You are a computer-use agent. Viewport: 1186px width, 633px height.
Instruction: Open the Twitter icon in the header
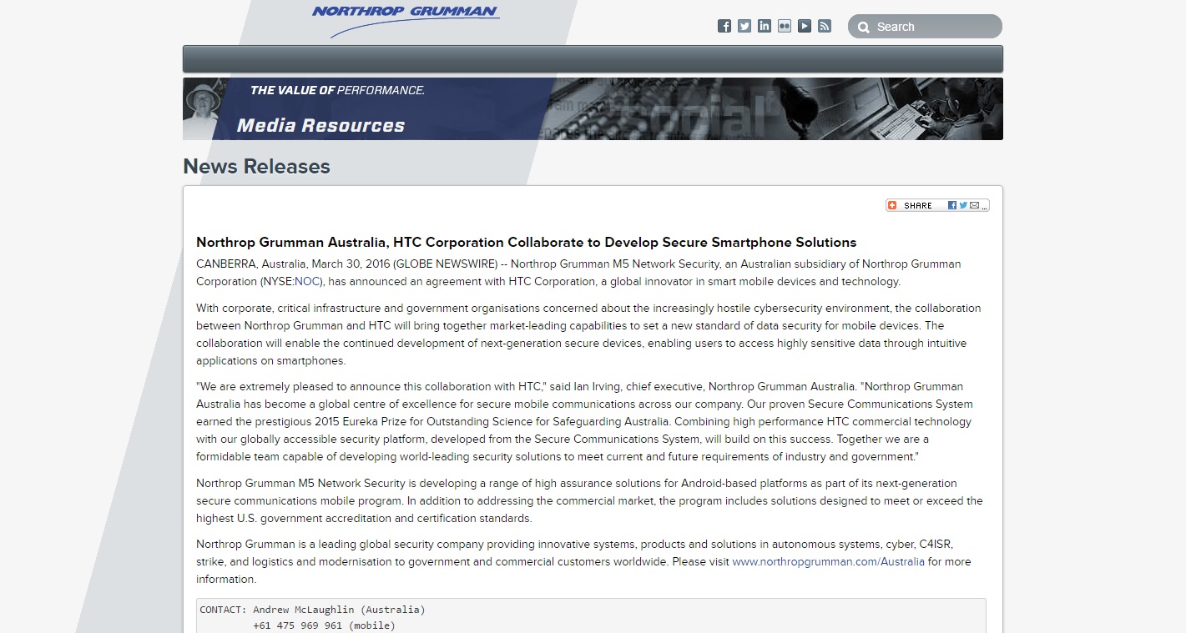pos(744,26)
